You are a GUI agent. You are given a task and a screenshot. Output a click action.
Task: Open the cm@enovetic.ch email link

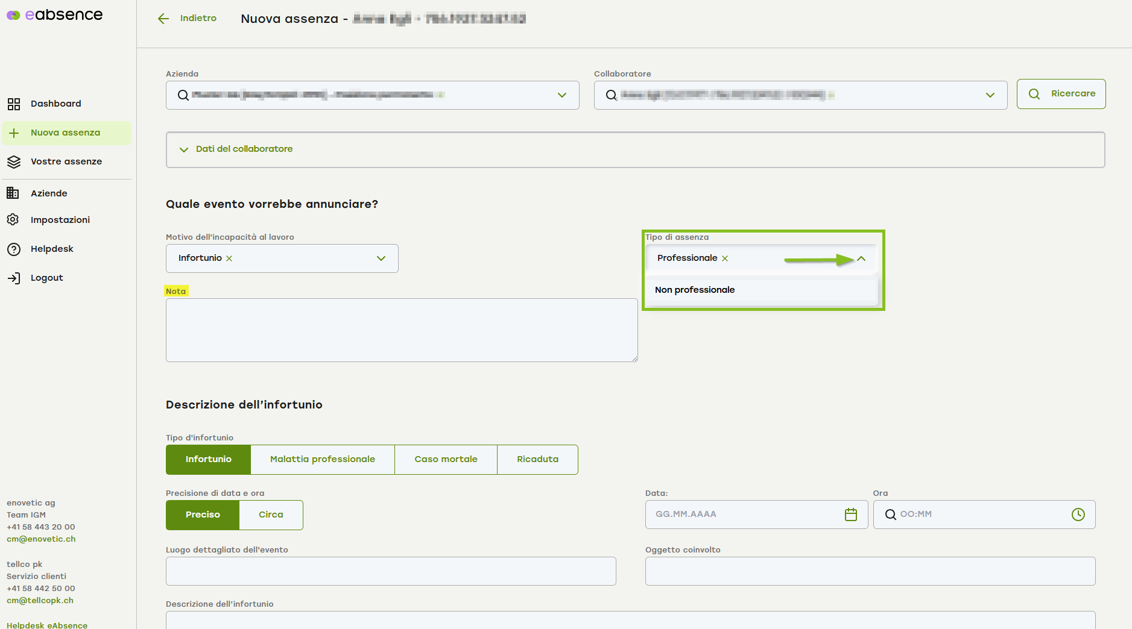tap(41, 539)
